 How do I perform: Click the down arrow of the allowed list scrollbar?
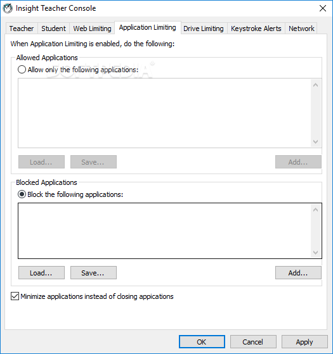[316, 142]
